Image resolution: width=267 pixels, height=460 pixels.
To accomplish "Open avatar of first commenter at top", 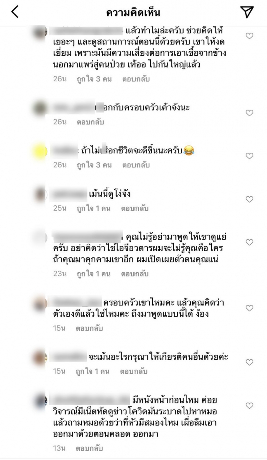I will [x=42, y=32].
